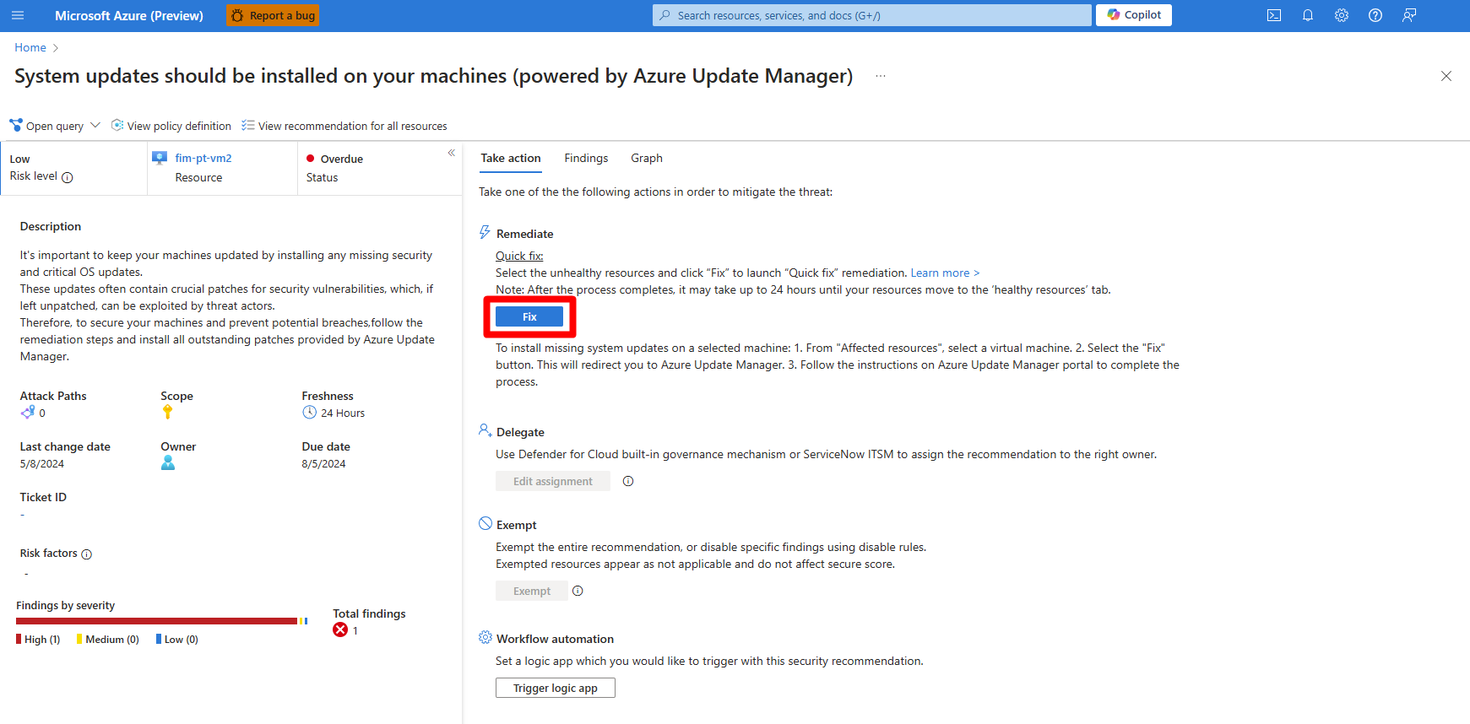Click the Freshness clock icon
The height and width of the screenshot is (724, 1470).
309,412
